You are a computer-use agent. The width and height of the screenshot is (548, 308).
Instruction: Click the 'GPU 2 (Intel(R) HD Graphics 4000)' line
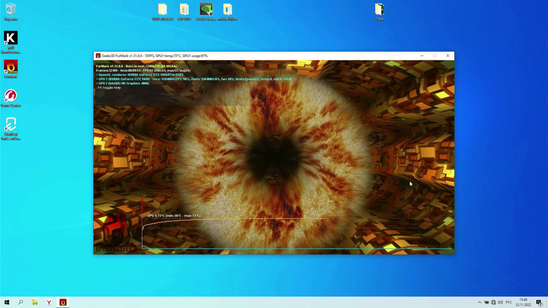coord(122,84)
